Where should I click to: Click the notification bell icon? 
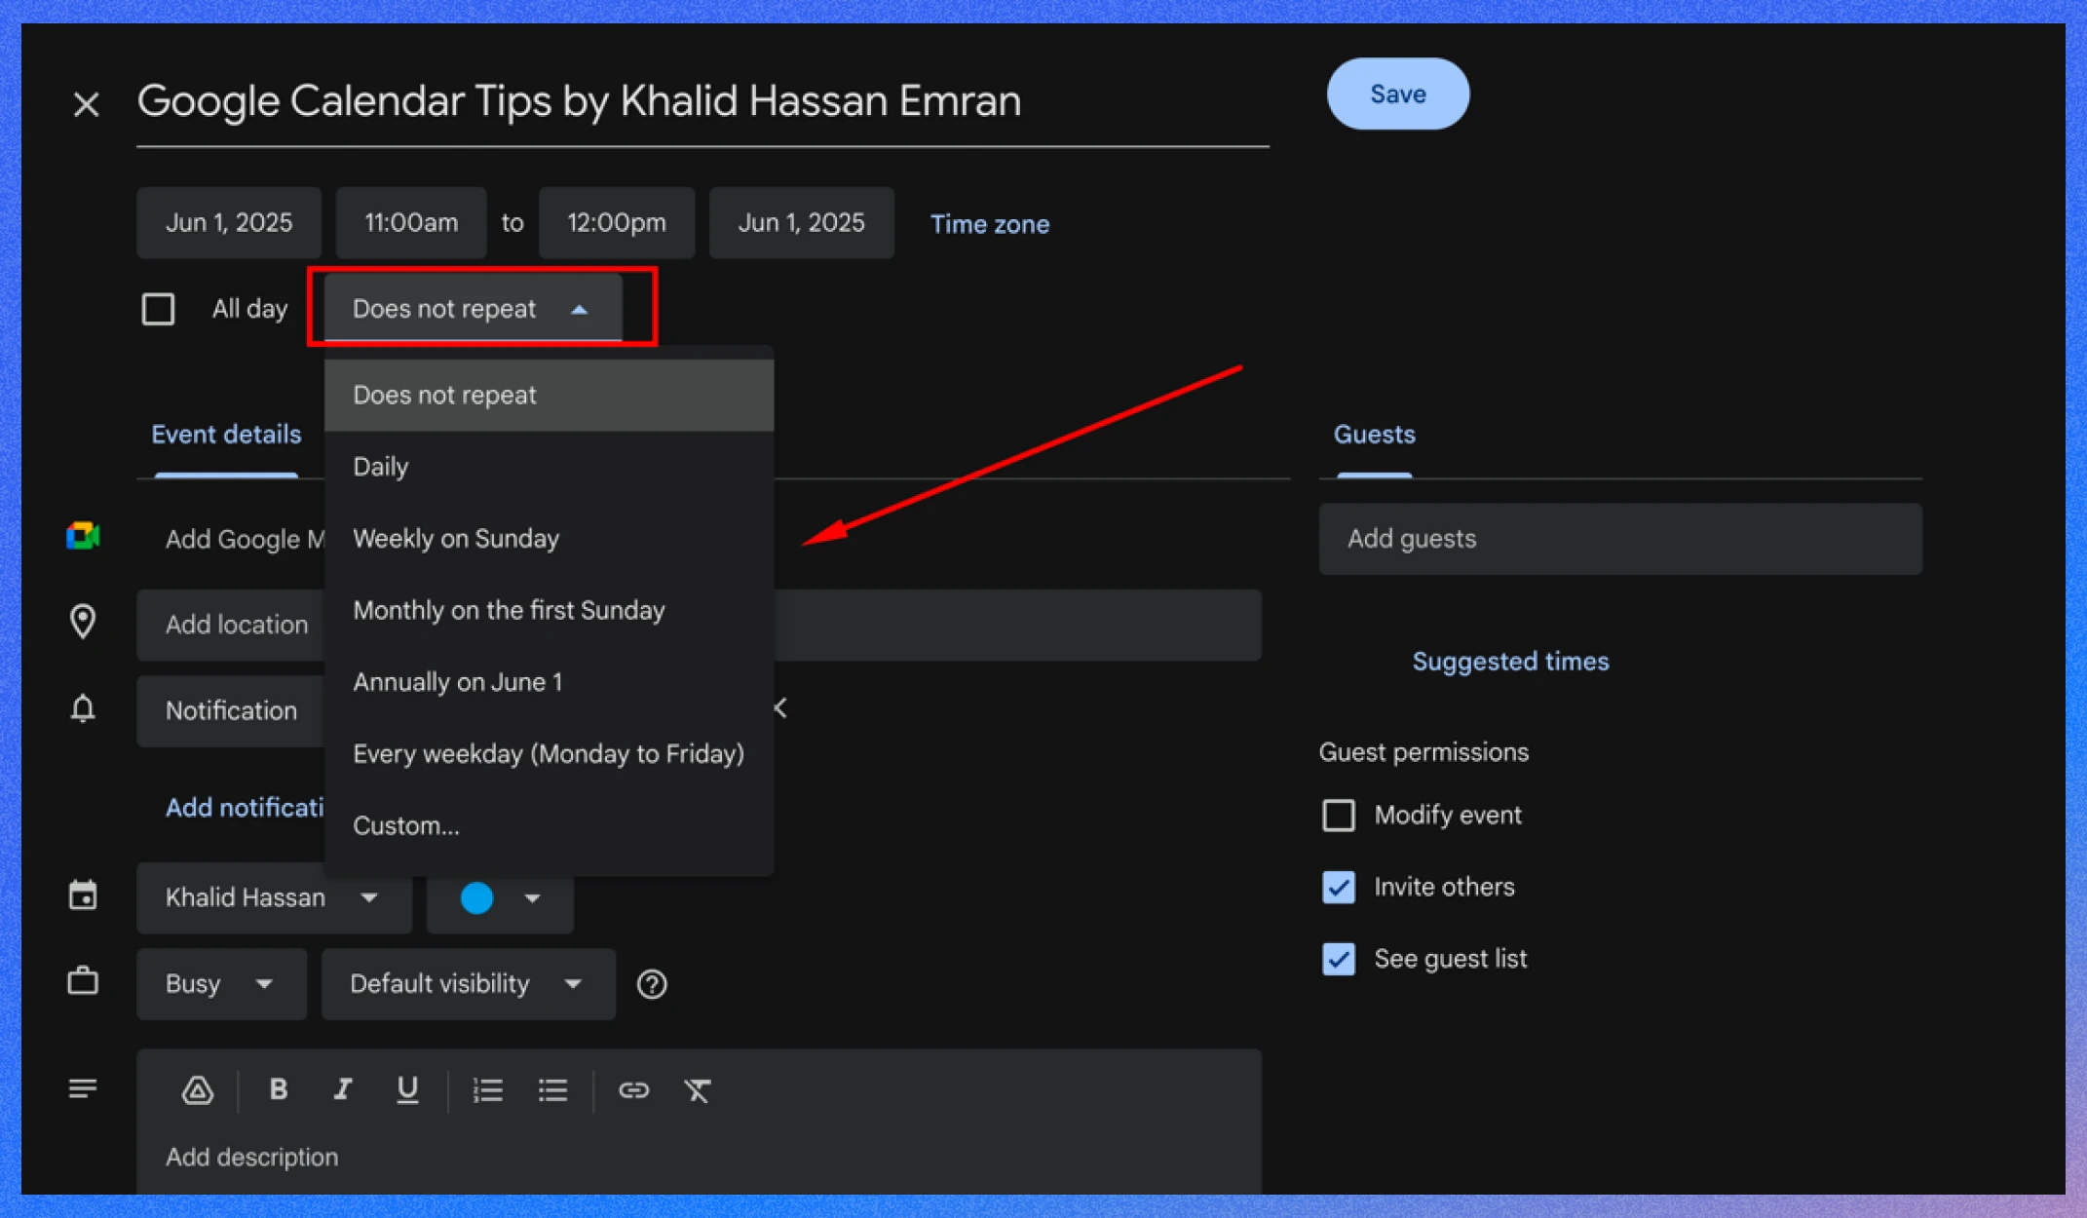pos(83,708)
